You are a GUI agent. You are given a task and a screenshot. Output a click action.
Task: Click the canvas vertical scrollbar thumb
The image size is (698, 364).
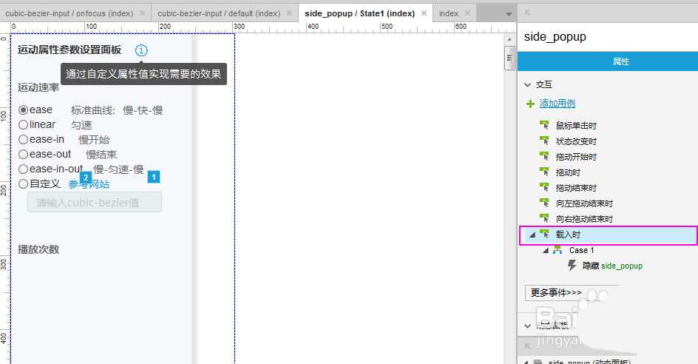tap(509, 56)
